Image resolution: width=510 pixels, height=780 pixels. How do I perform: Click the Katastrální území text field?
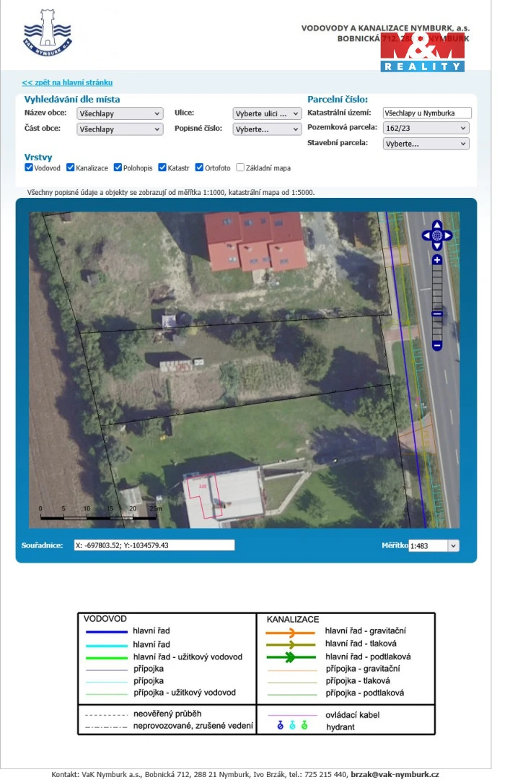click(x=427, y=113)
